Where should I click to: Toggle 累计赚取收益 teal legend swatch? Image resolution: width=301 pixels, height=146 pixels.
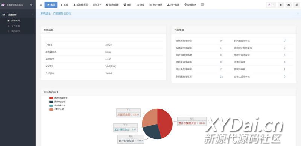tap(51, 106)
